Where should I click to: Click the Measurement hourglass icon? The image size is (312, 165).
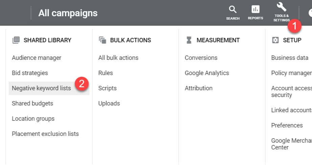point(189,40)
